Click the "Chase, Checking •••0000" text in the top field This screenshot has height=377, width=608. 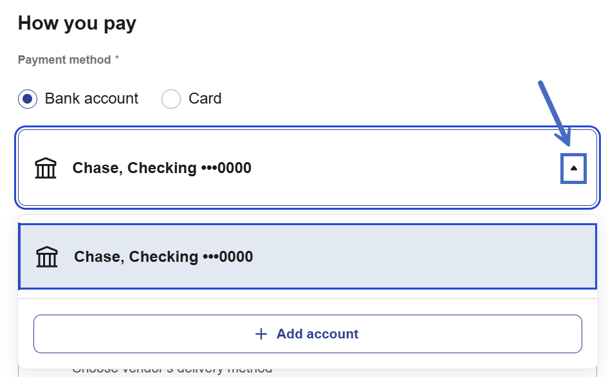pos(161,168)
